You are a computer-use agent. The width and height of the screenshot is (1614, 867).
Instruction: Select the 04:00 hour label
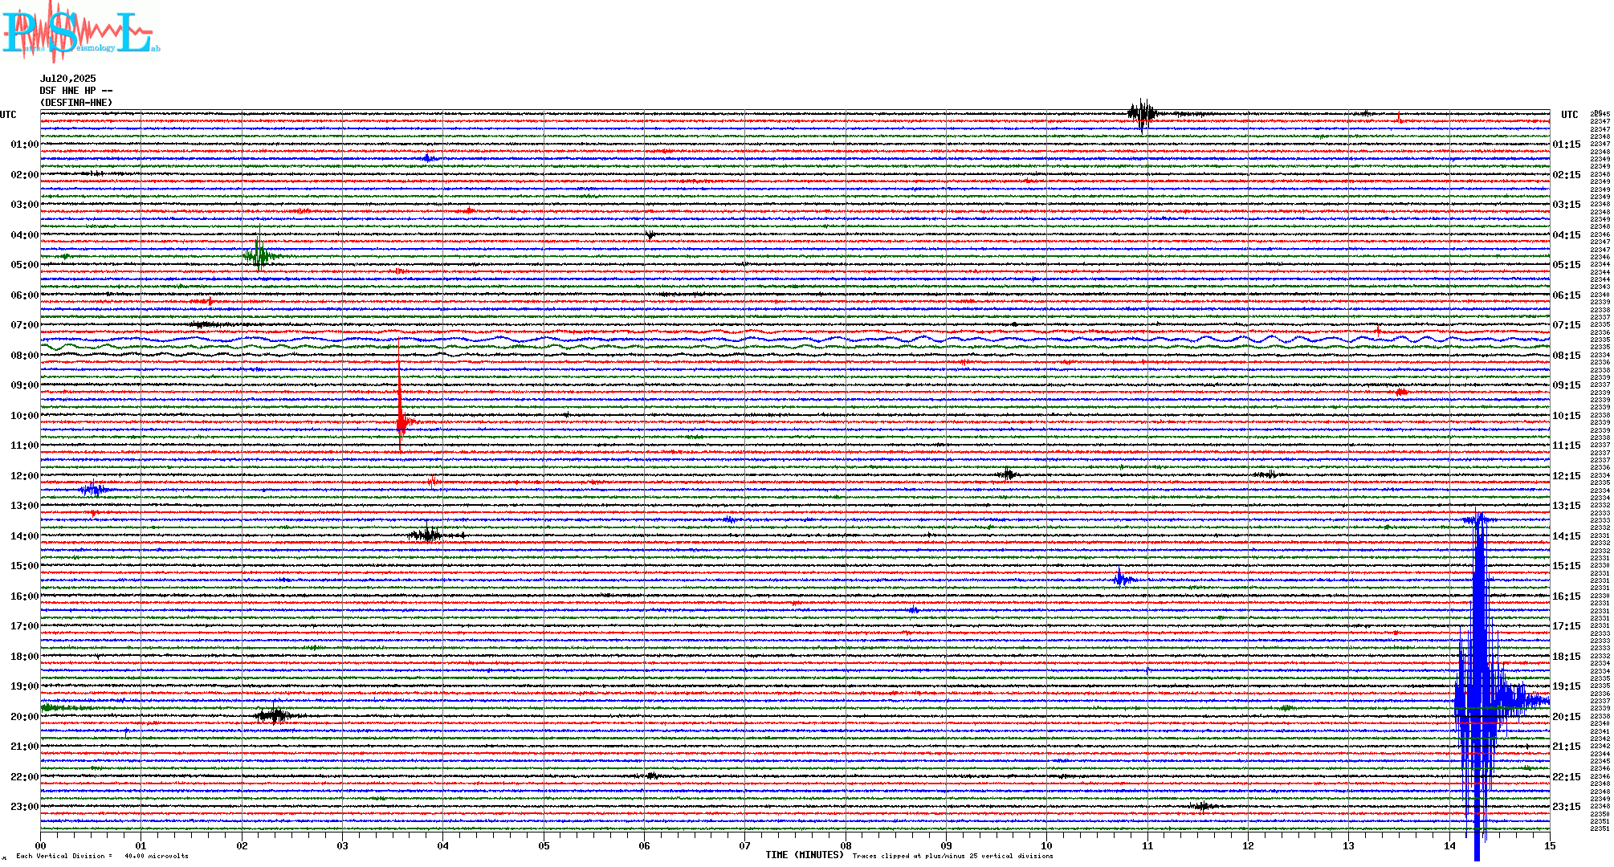[x=25, y=235]
